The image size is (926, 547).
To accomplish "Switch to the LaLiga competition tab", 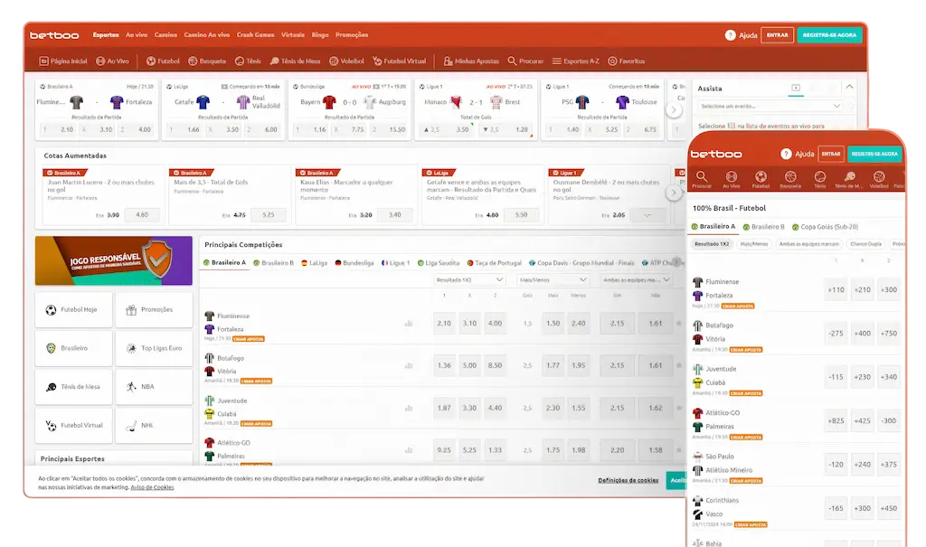I will (314, 263).
